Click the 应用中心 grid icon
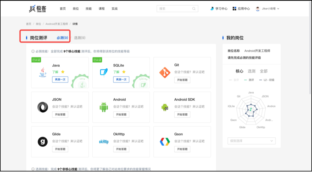The height and width of the screenshot is (172, 312). (234, 9)
